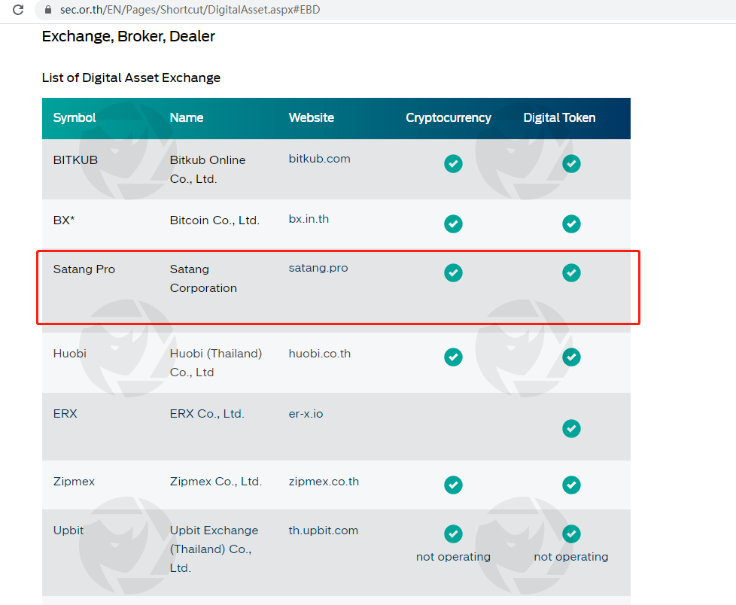Select the Digital Token column header
736x605 pixels.
559,117
